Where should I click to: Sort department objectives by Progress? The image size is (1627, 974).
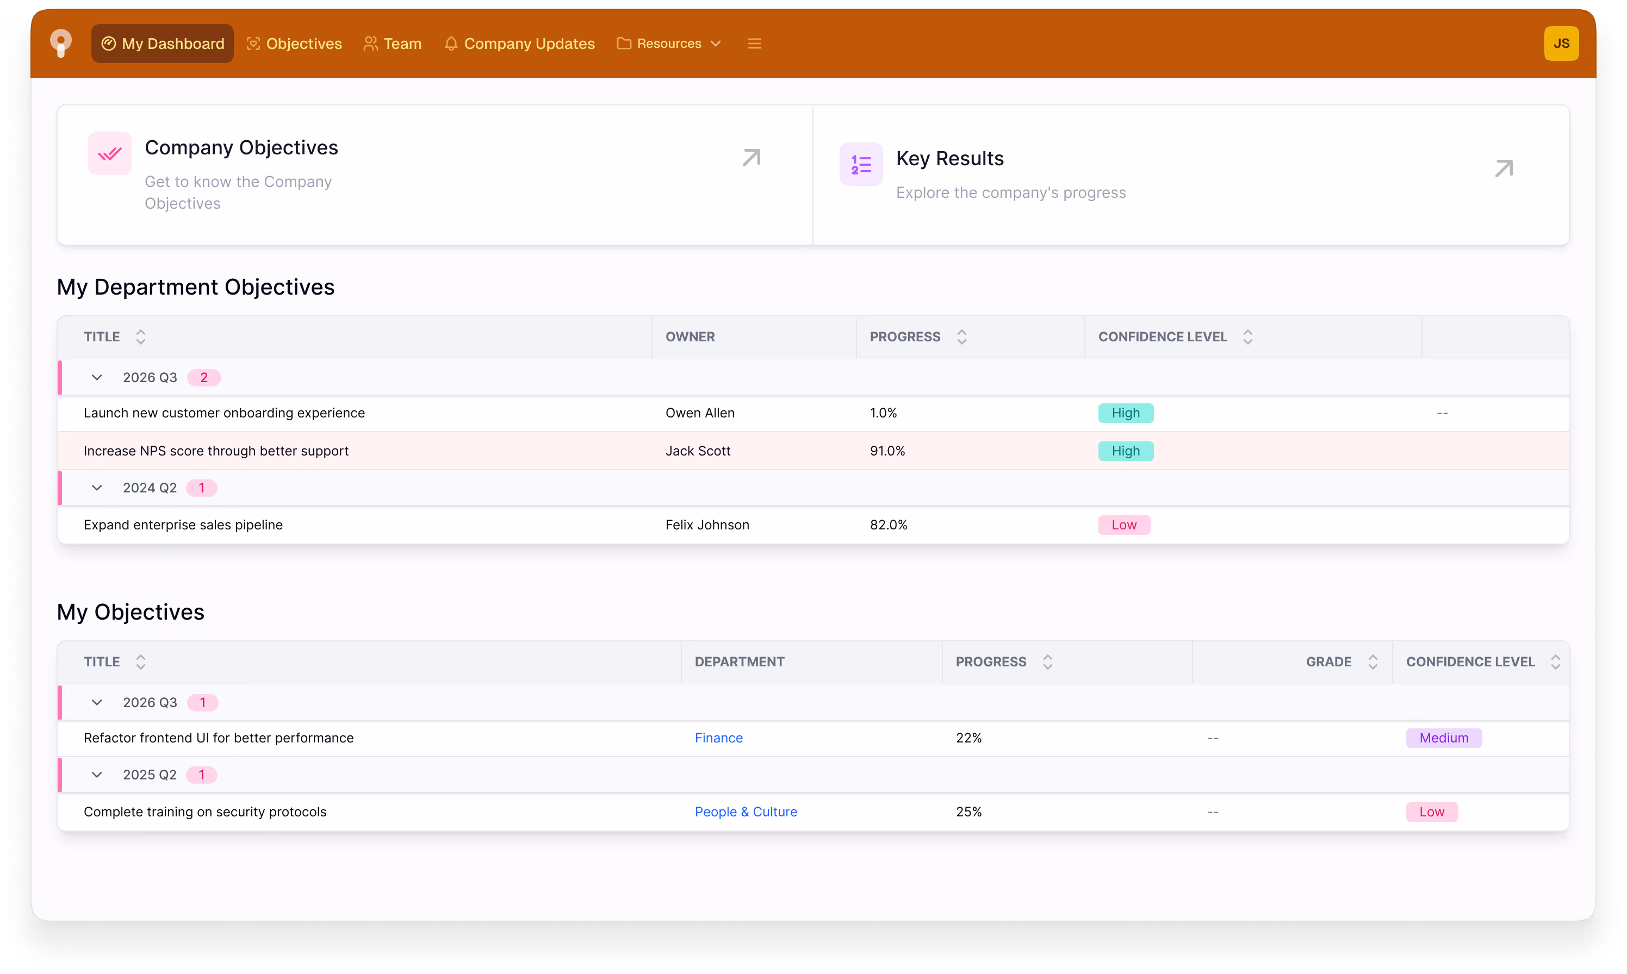point(961,336)
